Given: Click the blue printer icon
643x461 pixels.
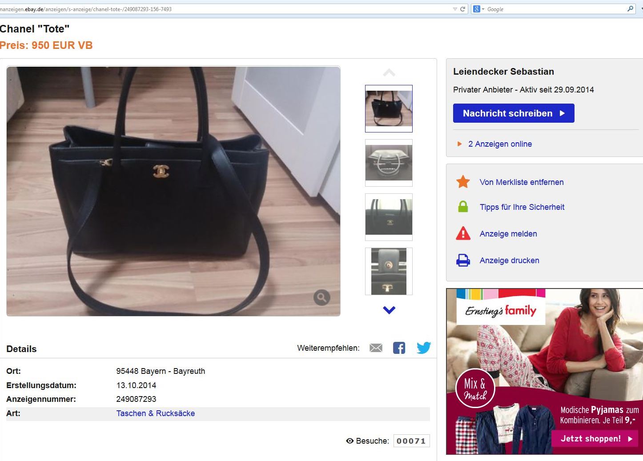Looking at the screenshot, I should point(463,260).
